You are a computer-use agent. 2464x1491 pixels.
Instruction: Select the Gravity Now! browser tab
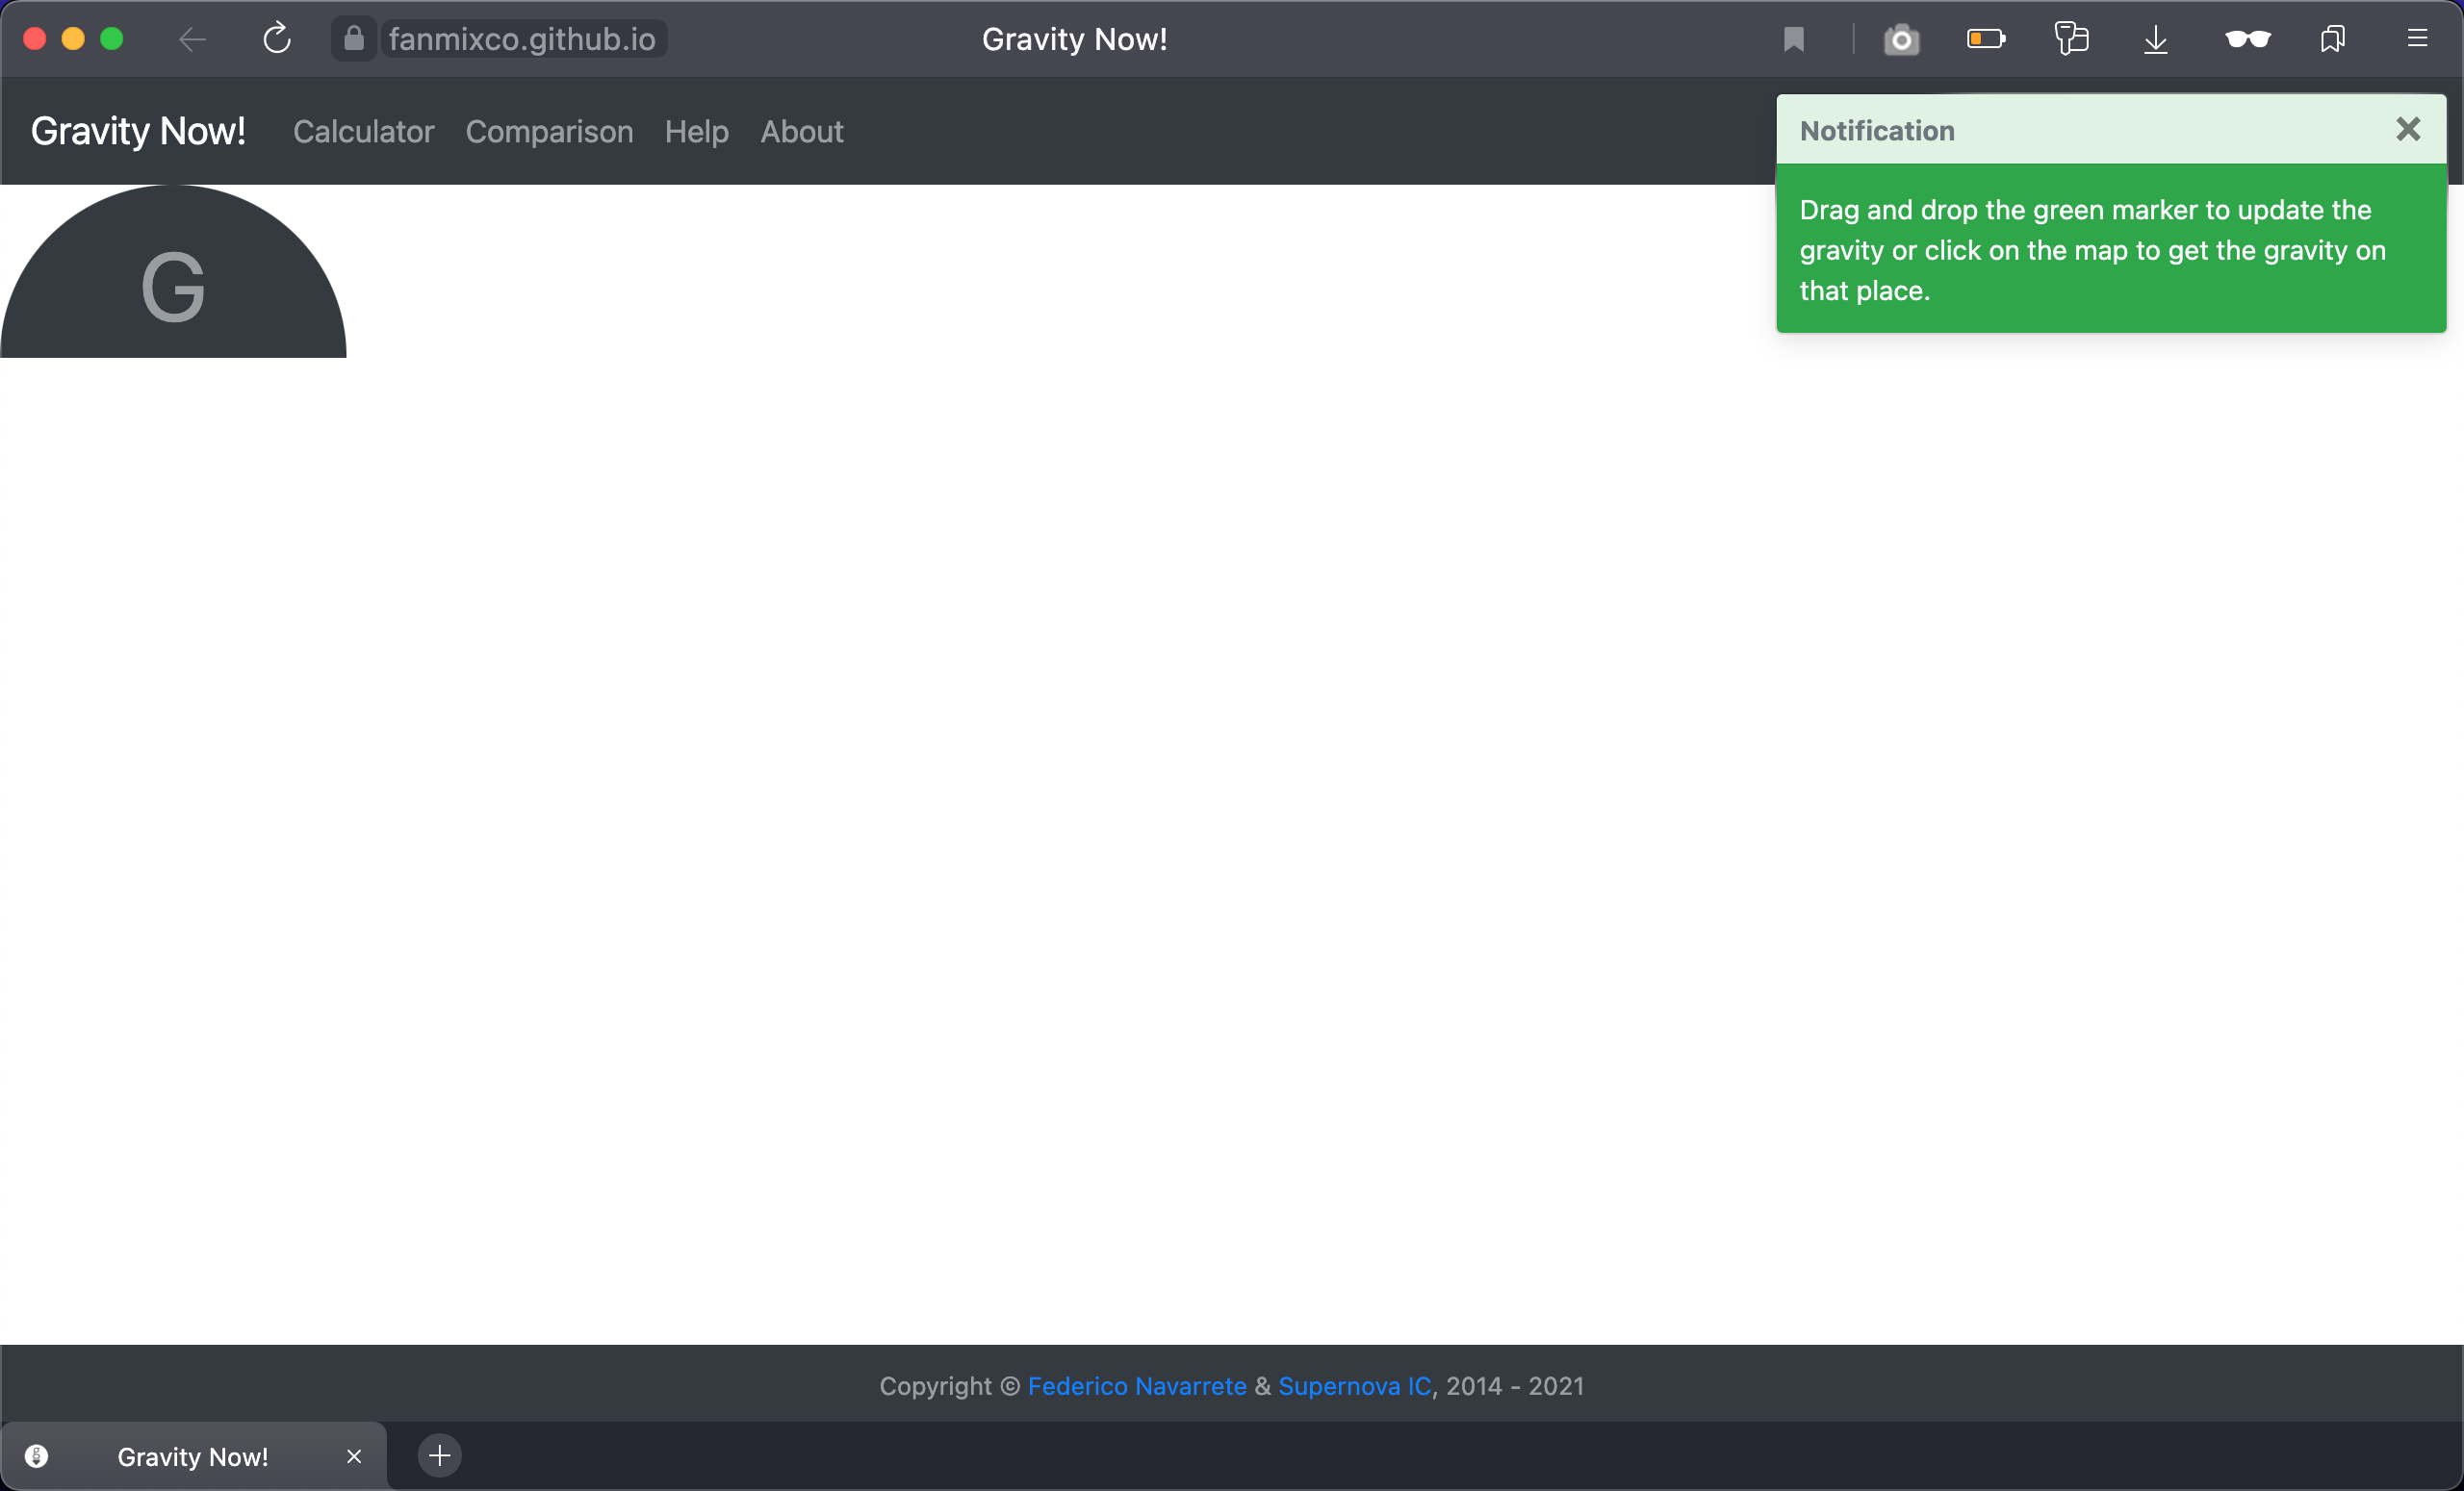(x=193, y=1456)
